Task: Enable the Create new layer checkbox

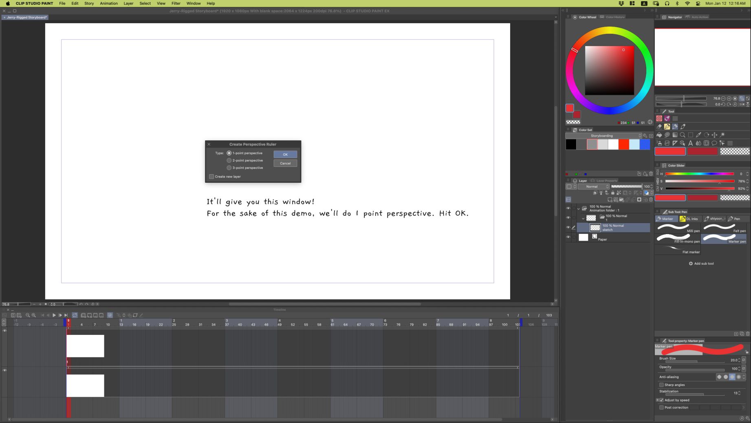Action: pyautogui.click(x=211, y=177)
